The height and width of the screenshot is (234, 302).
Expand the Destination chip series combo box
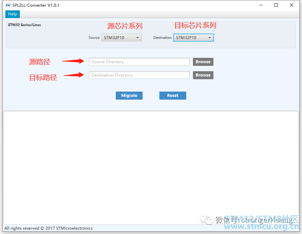[x=194, y=38]
